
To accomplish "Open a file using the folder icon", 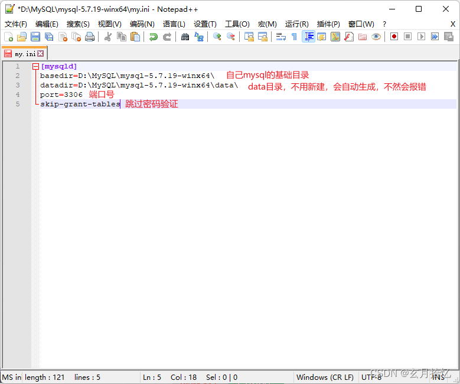I will [22, 37].
